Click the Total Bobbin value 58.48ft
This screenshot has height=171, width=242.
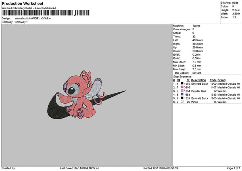197,73
